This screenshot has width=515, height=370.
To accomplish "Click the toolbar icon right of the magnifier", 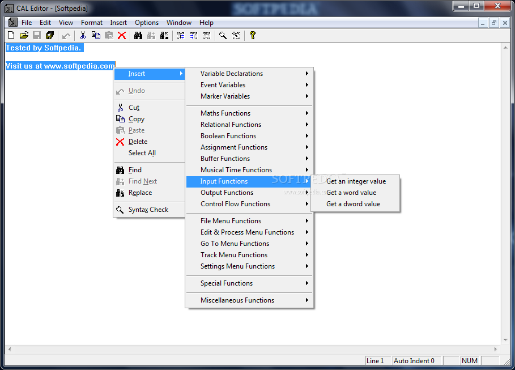I will [x=236, y=35].
